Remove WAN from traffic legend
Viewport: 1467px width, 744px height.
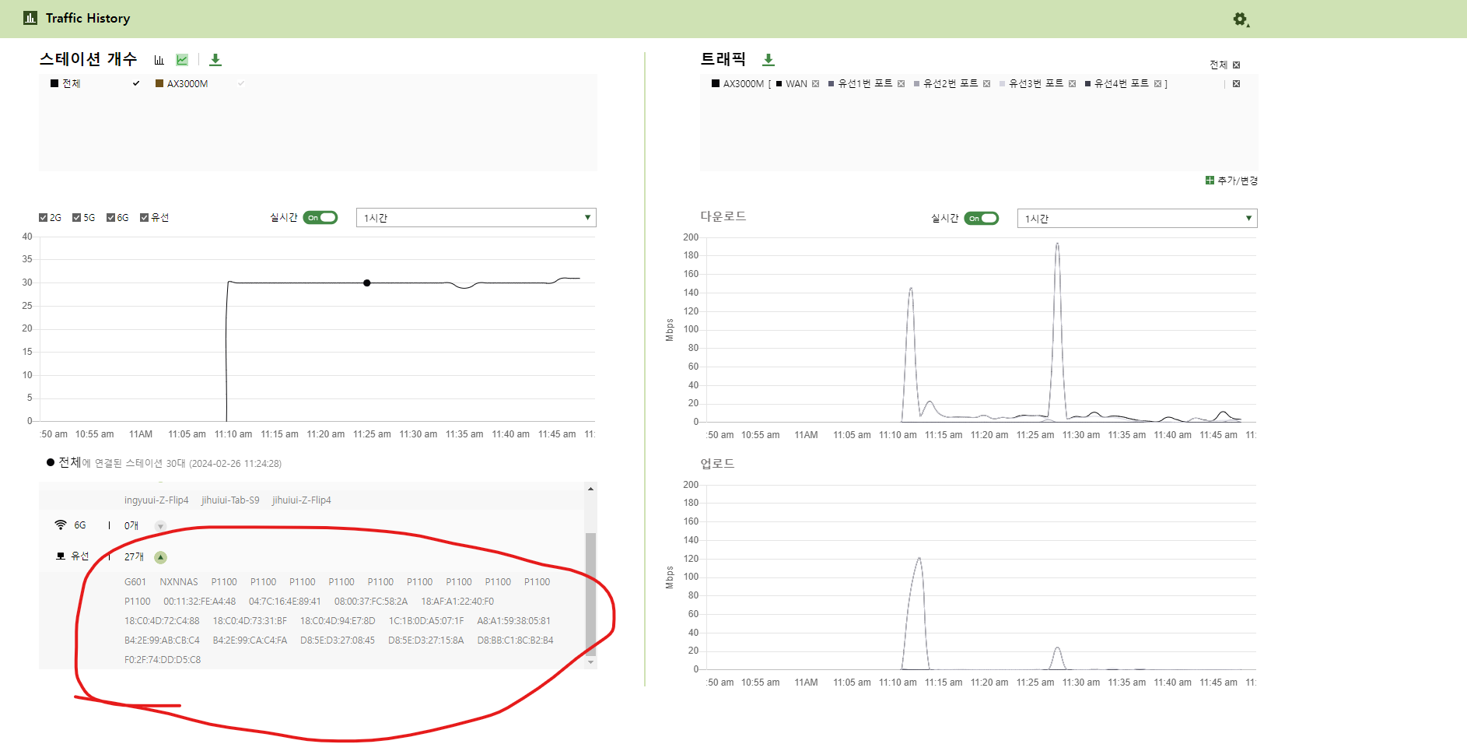[815, 84]
